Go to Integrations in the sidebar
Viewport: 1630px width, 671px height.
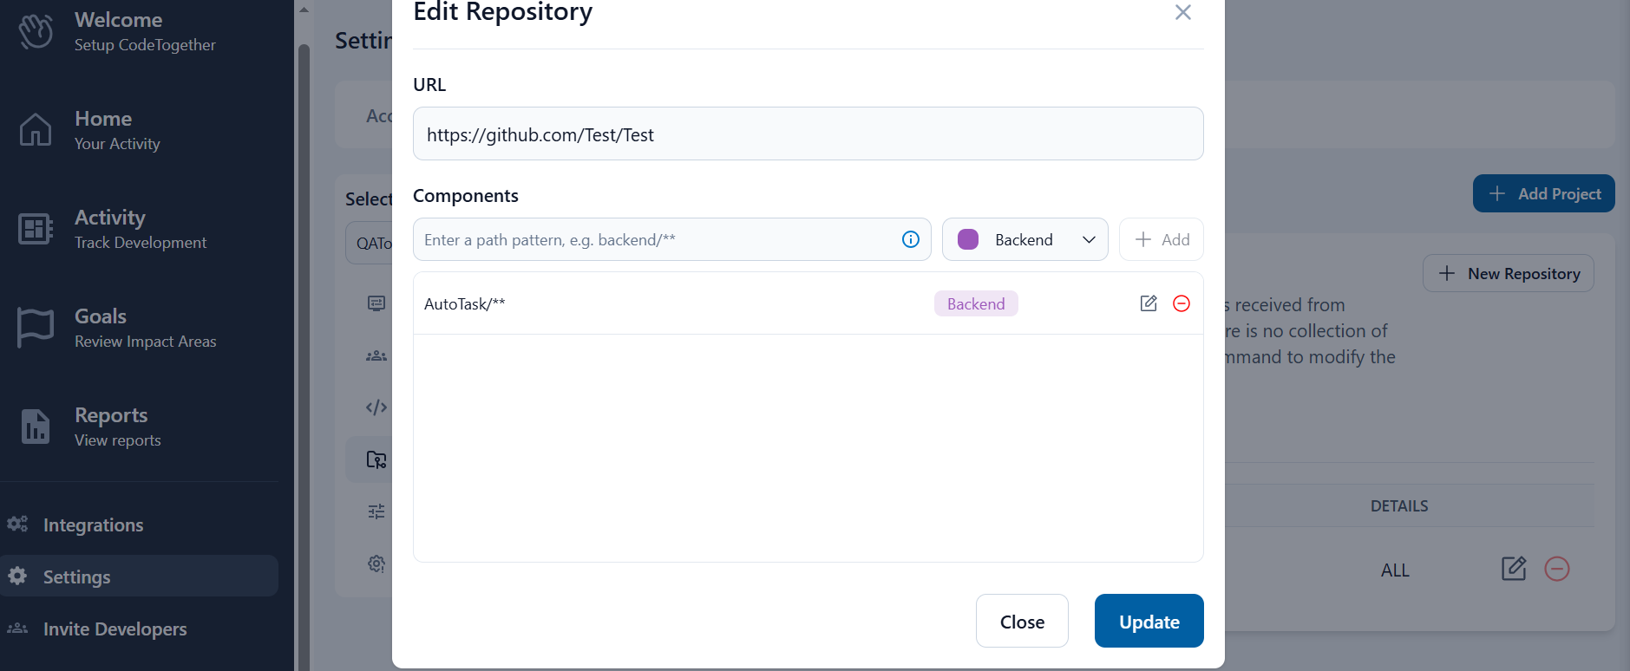[93, 524]
